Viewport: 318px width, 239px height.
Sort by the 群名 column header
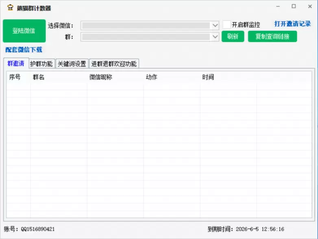point(39,77)
